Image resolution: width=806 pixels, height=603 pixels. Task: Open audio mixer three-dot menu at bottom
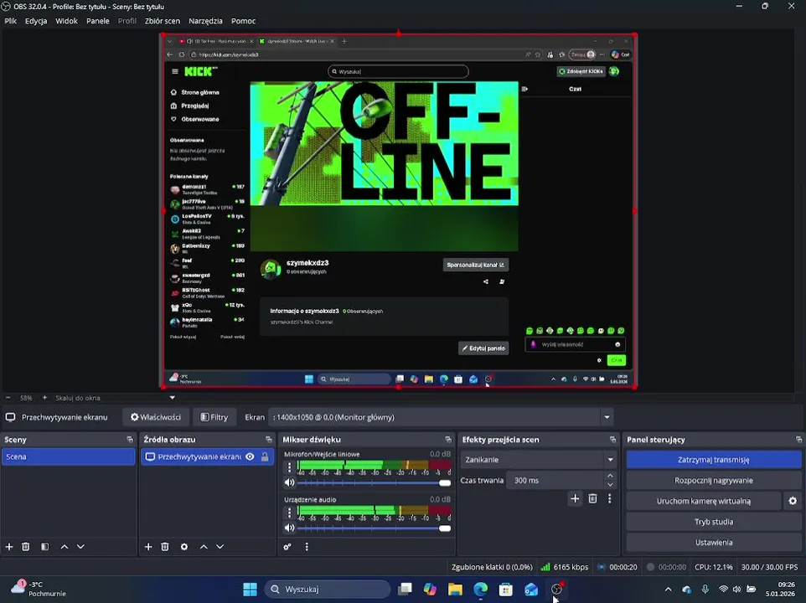pos(307,547)
